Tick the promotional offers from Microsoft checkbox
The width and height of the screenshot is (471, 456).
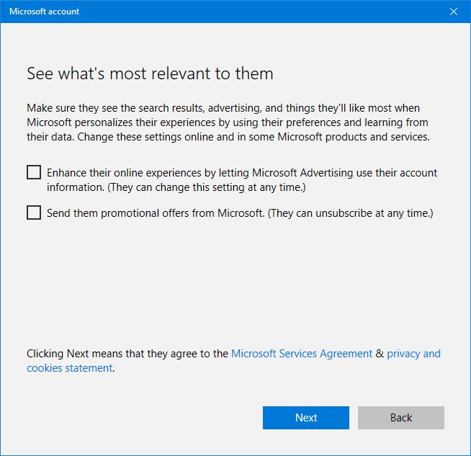(x=34, y=213)
